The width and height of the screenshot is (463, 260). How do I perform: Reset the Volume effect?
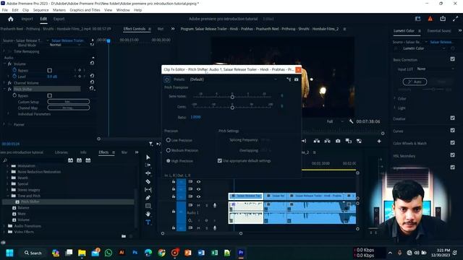[92, 63]
